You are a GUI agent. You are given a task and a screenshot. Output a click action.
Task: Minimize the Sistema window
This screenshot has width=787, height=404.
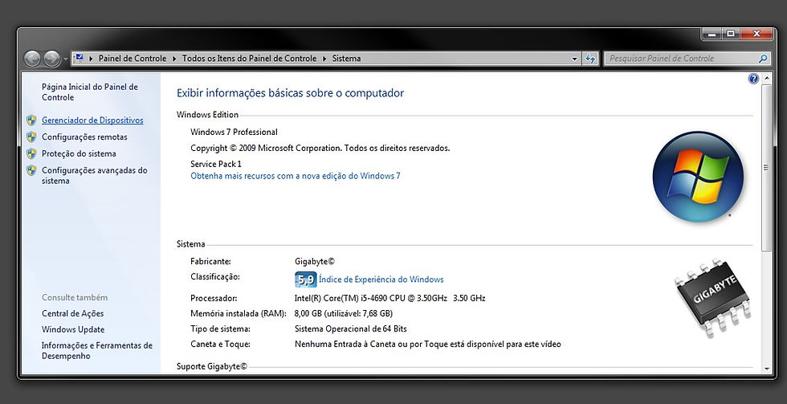click(711, 34)
